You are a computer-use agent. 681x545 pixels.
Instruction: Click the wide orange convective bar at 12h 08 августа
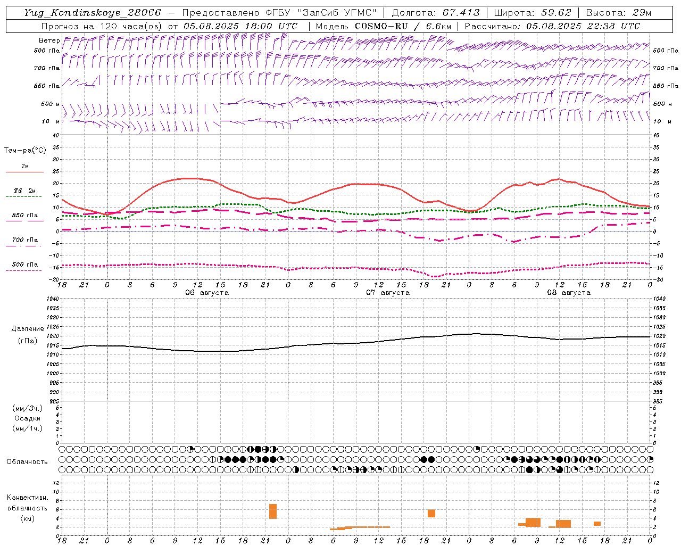point(563,524)
